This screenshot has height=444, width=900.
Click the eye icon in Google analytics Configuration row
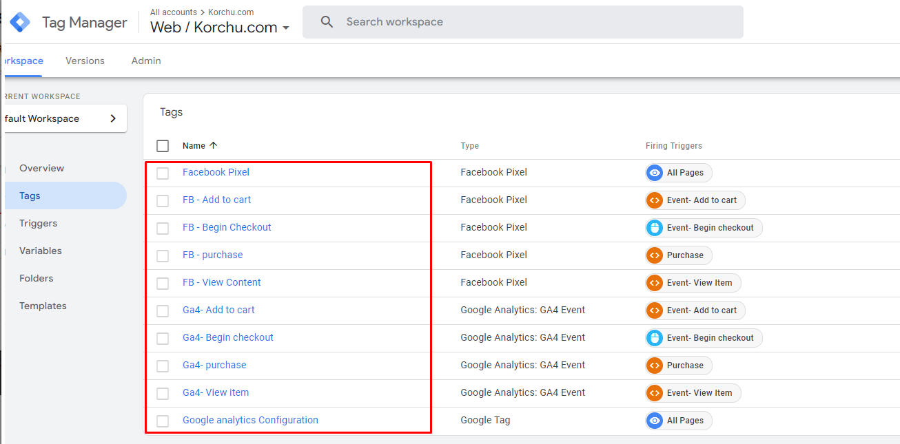click(655, 421)
